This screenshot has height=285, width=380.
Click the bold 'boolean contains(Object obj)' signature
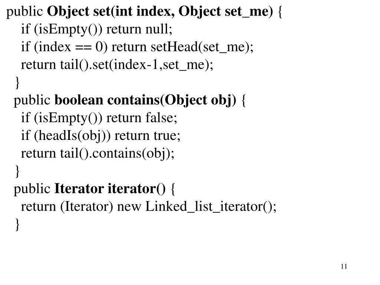pyautogui.click(x=145, y=100)
